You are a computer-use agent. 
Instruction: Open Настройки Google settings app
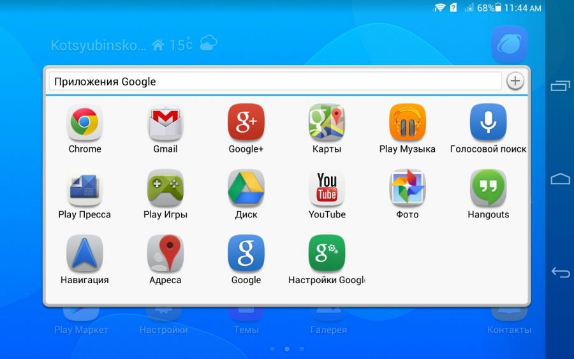coord(327,254)
